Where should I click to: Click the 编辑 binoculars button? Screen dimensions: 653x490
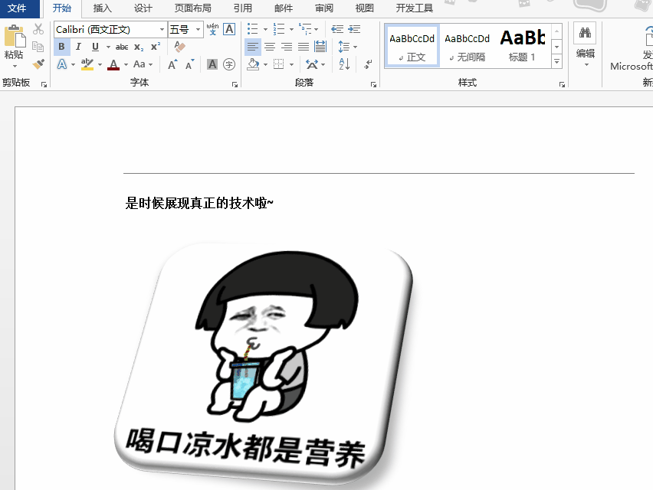point(585,44)
